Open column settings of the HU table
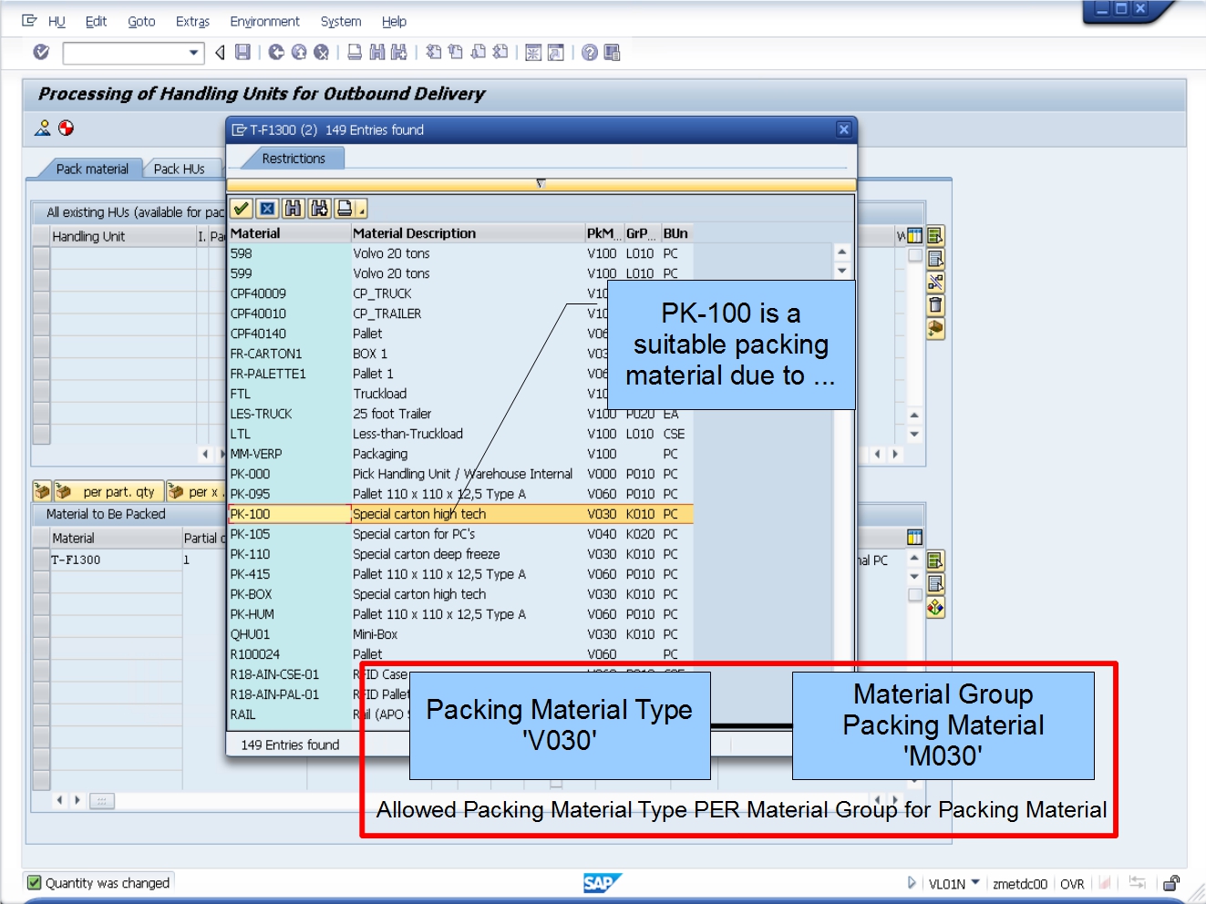Viewport: 1206px width, 904px height. [914, 236]
